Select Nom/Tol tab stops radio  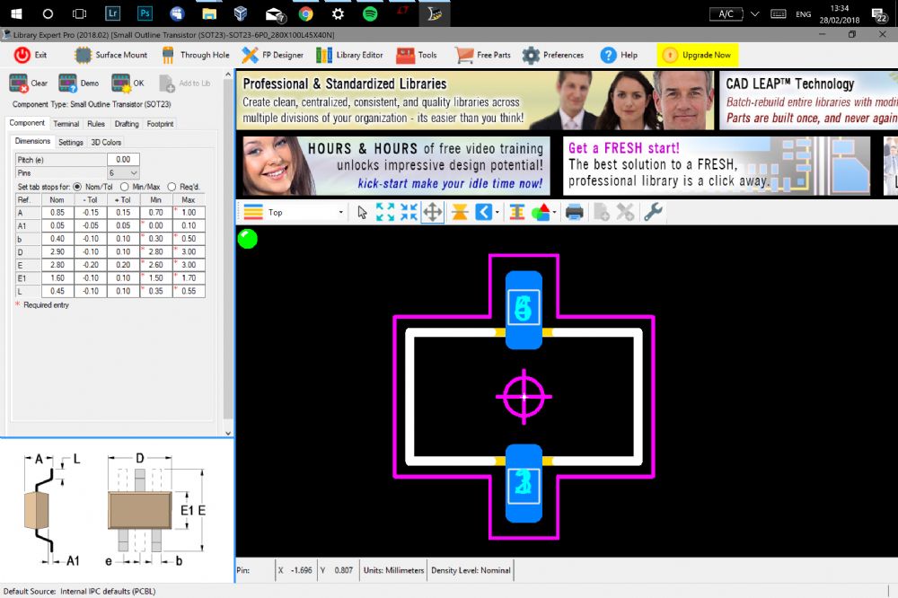[77, 187]
